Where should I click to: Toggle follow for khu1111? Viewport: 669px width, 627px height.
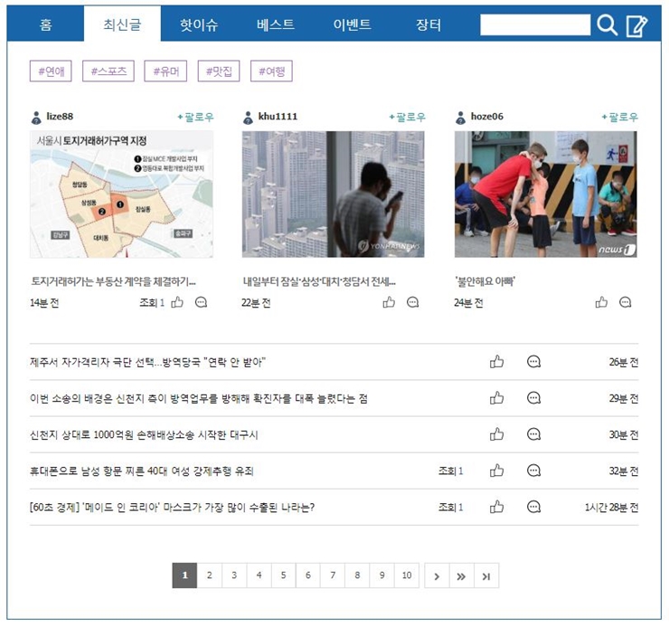click(x=407, y=117)
